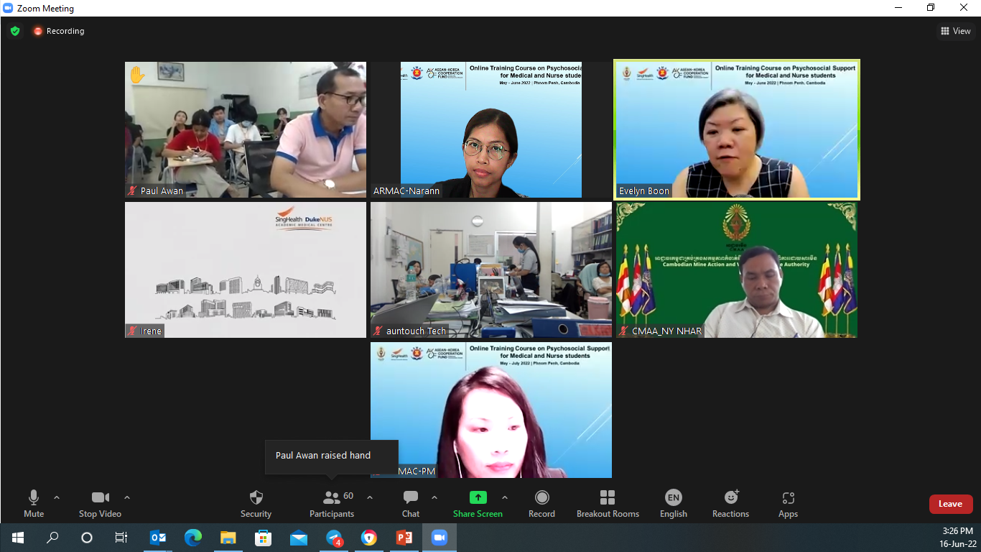Click Stop Video camera button

[100, 503]
